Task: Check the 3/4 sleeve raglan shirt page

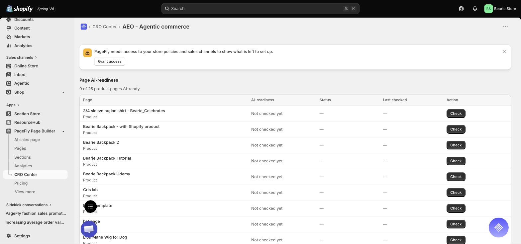Action: [x=456, y=114]
